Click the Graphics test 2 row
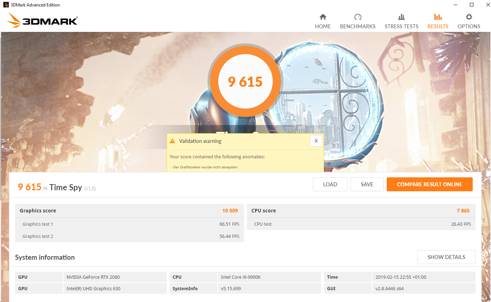Screen dimensions: 491x302 (x=129, y=236)
